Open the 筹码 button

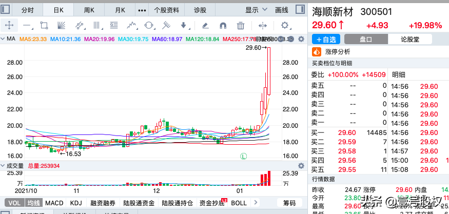click(x=289, y=203)
